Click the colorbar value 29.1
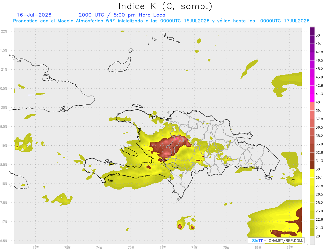 pos(319,178)
